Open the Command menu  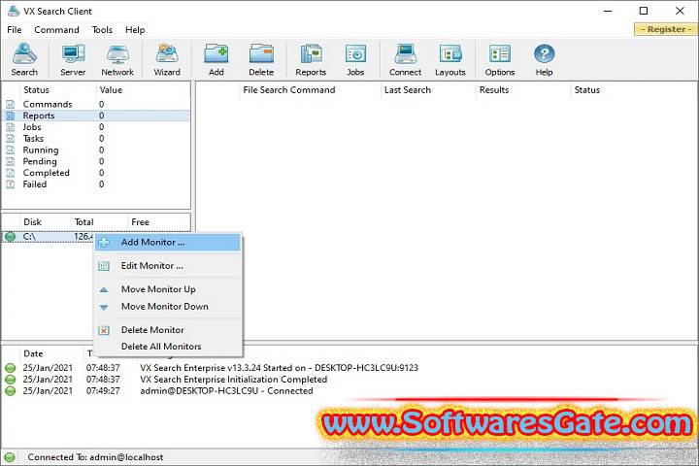(x=56, y=30)
